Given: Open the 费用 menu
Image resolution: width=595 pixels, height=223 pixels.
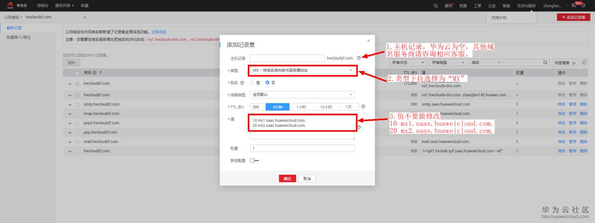Looking at the screenshot, I should [x=448, y=6].
